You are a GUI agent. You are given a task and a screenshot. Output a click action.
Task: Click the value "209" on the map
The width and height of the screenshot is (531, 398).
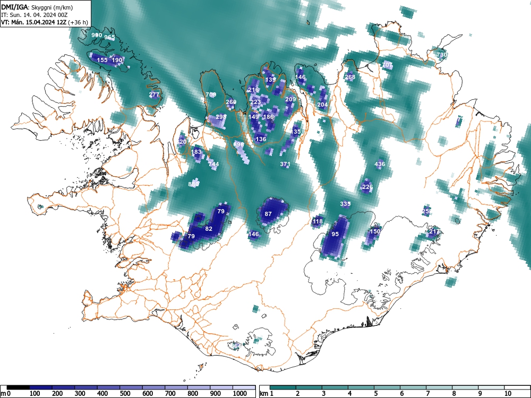click(x=290, y=99)
